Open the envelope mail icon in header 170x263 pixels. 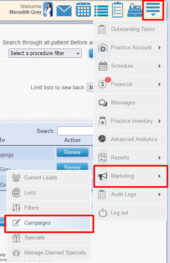point(64,11)
